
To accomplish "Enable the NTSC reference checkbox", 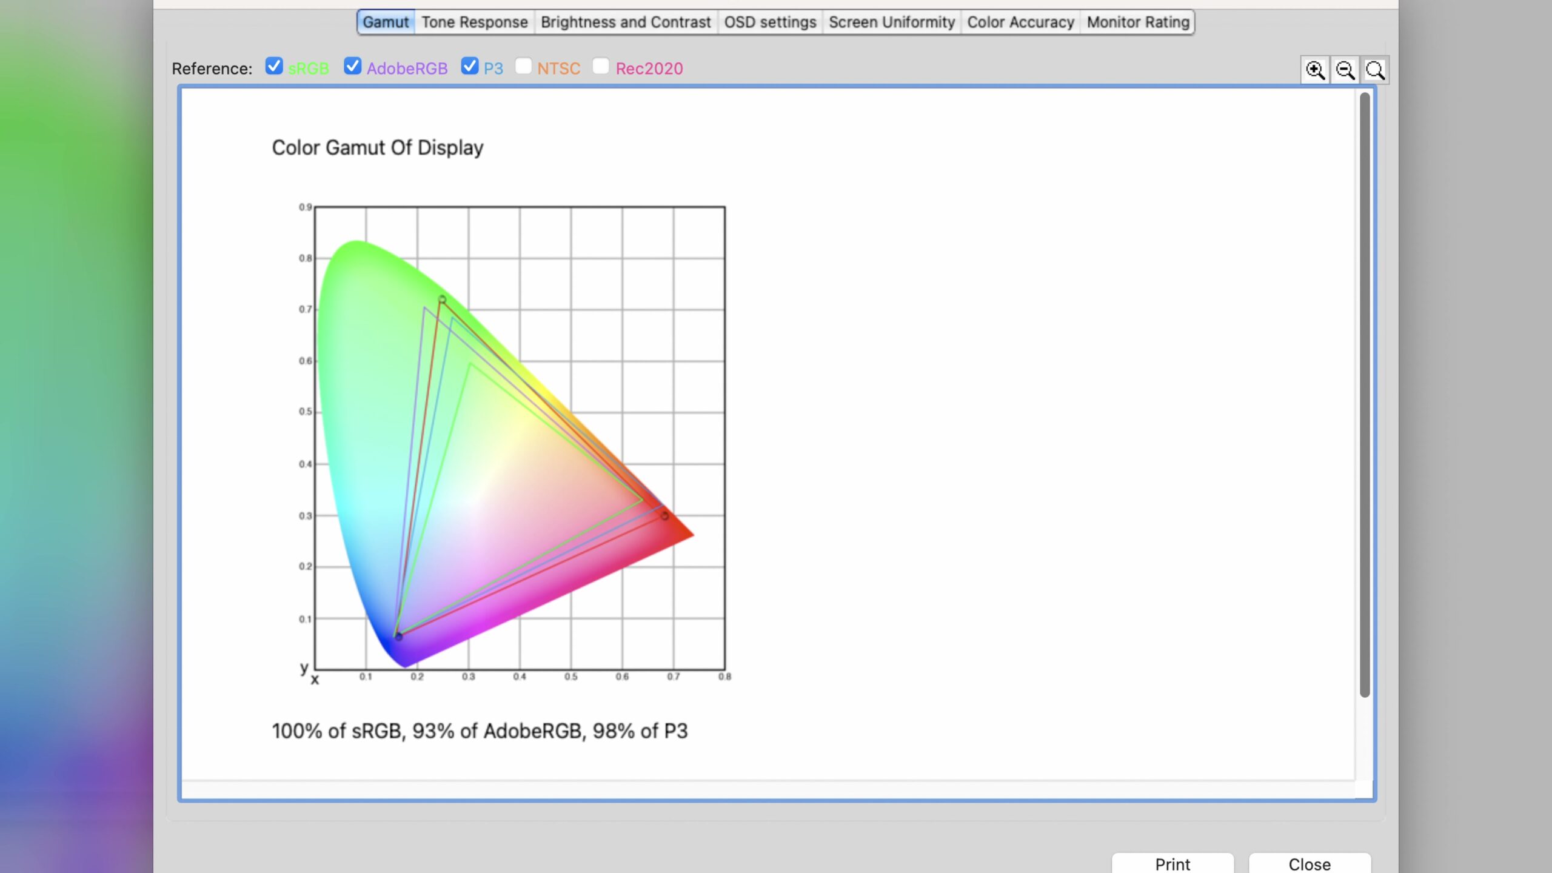I will 523,66.
